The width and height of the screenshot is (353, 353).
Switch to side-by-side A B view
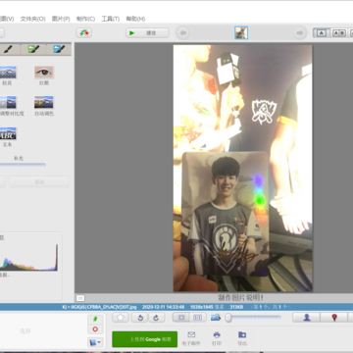(339, 33)
